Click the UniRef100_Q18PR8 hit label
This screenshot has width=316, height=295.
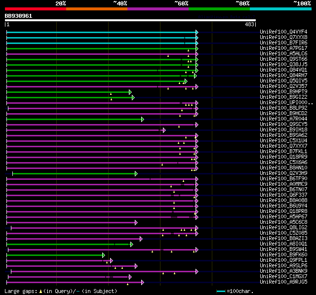pos(283,211)
